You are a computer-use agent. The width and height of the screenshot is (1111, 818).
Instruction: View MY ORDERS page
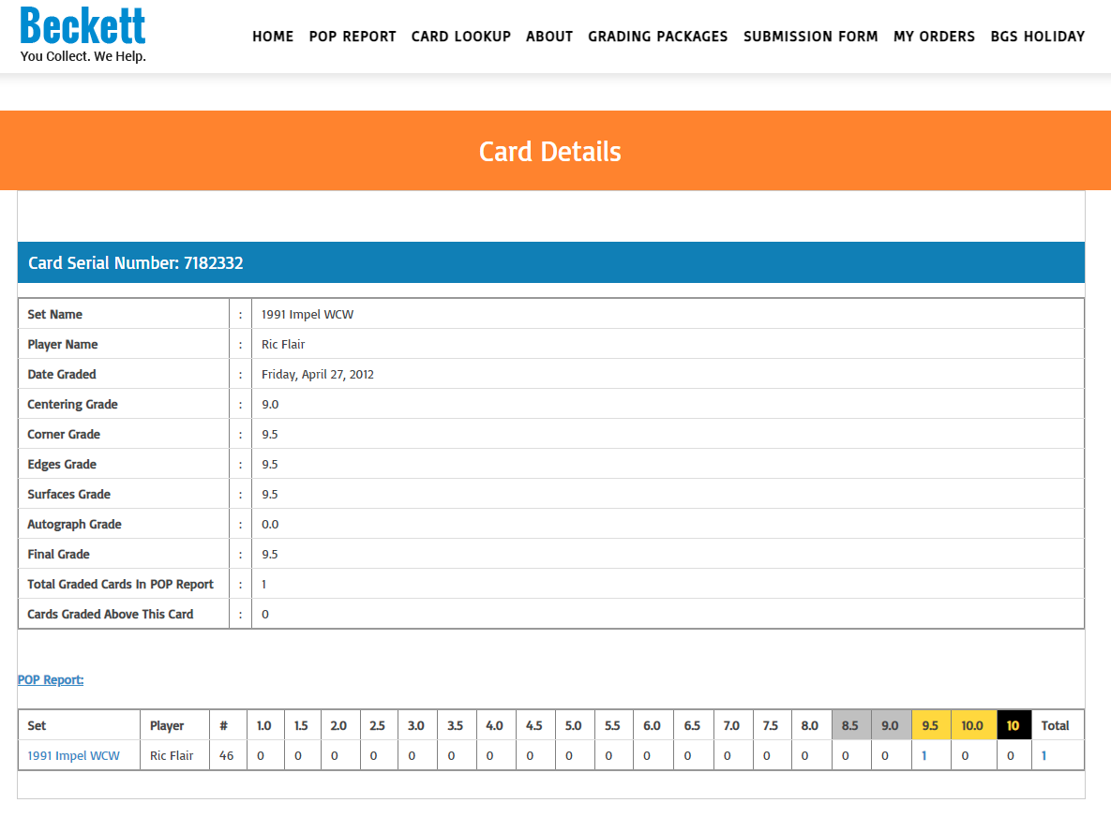coord(934,37)
